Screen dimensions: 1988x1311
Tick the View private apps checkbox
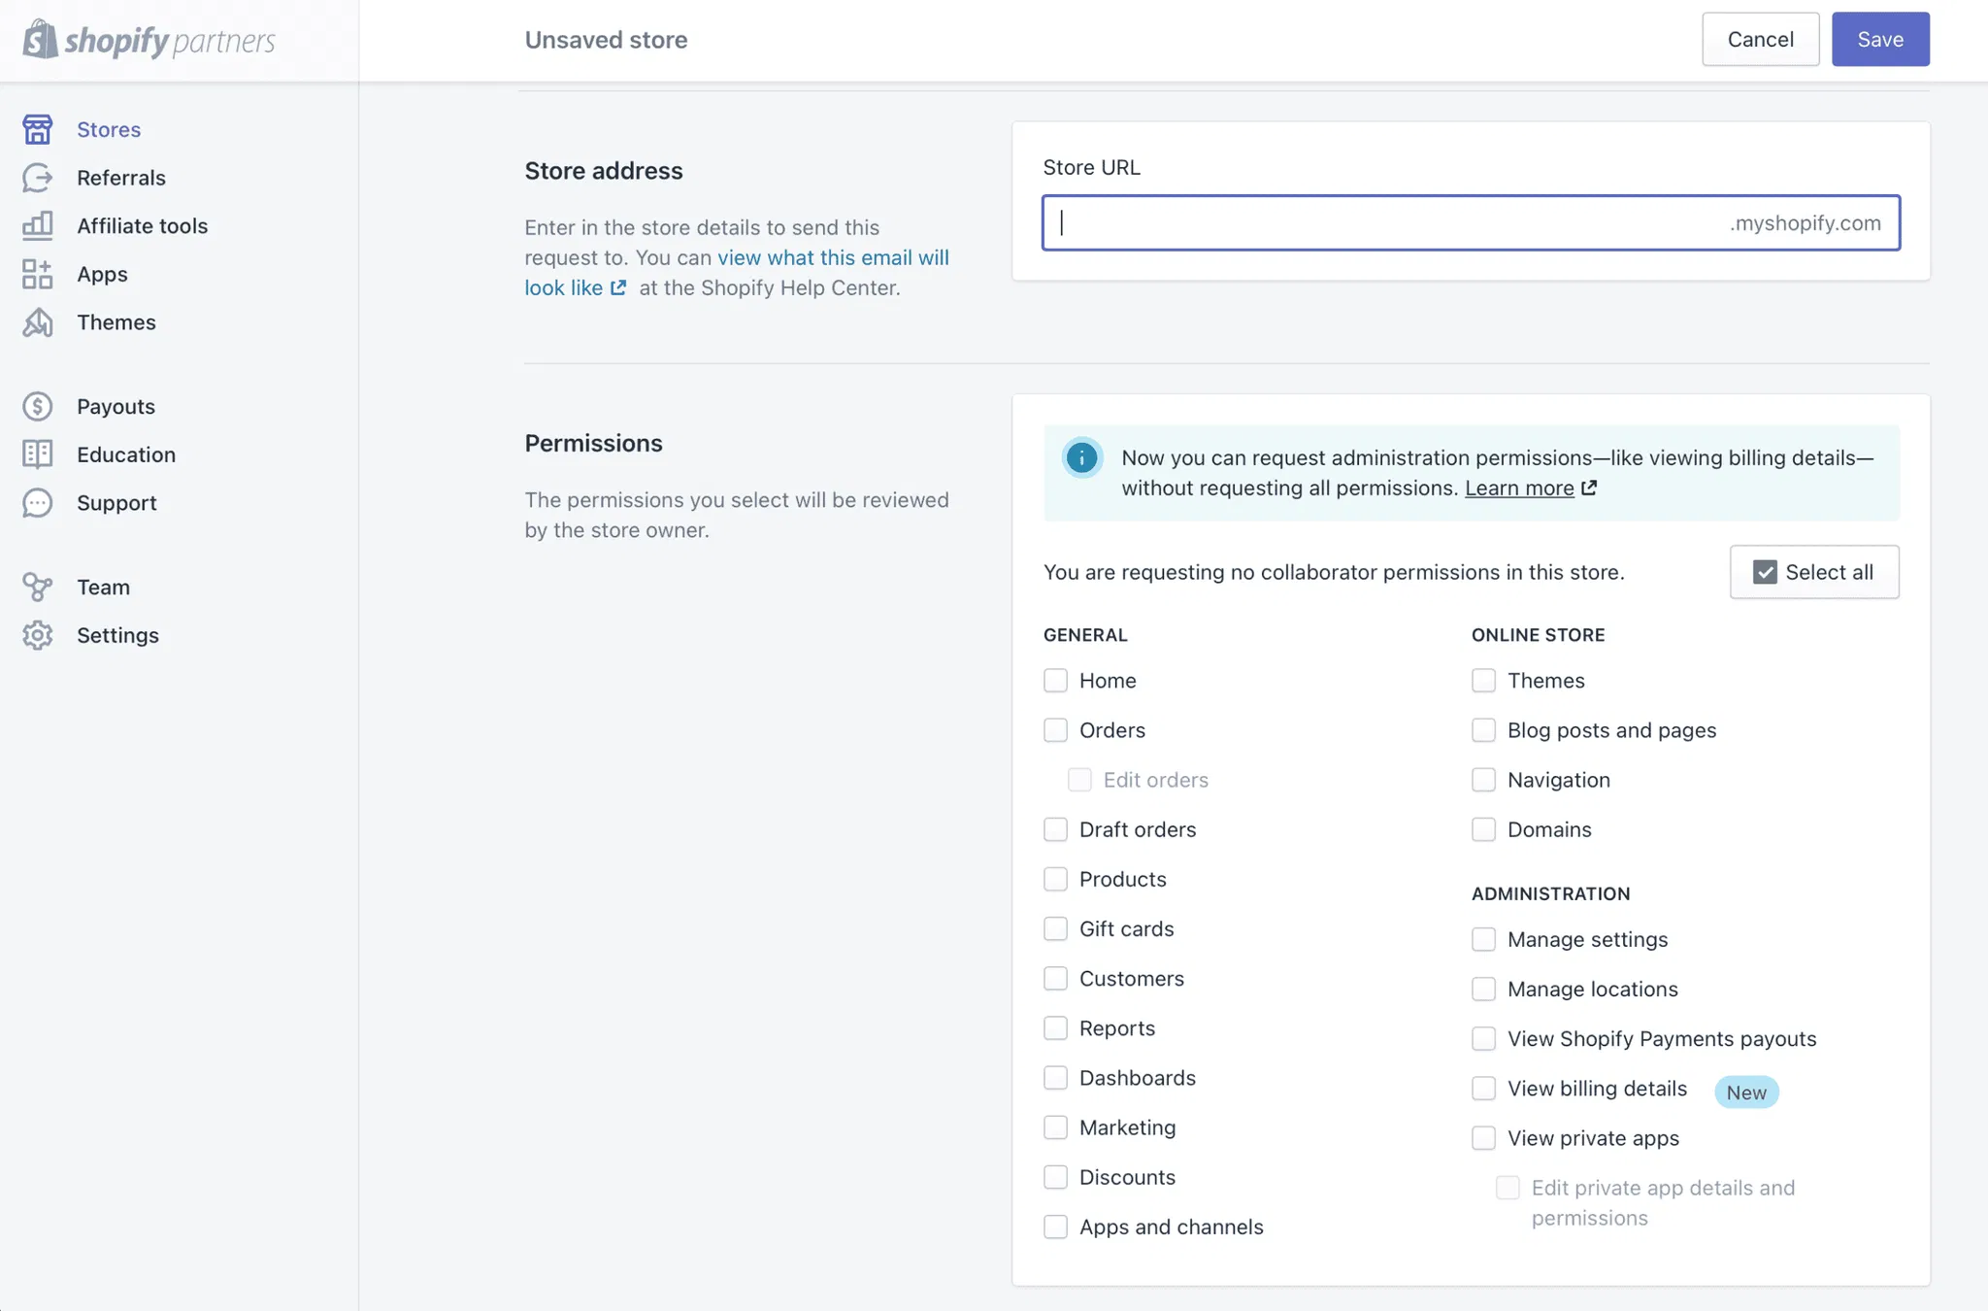1483,1137
